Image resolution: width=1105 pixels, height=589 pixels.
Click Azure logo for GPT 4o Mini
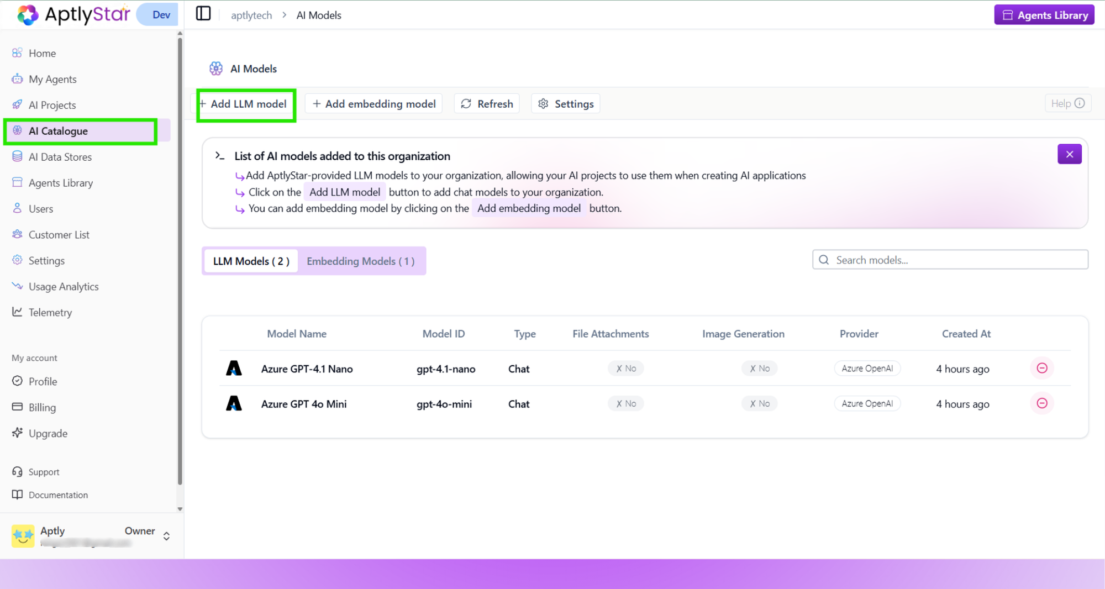(x=234, y=404)
